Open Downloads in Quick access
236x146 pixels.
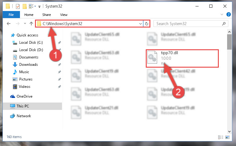click(x=29, y=65)
